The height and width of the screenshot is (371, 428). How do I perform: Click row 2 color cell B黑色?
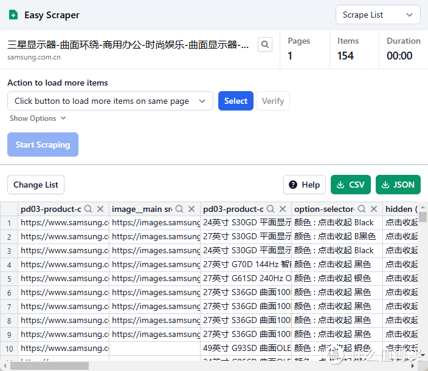[337, 237]
